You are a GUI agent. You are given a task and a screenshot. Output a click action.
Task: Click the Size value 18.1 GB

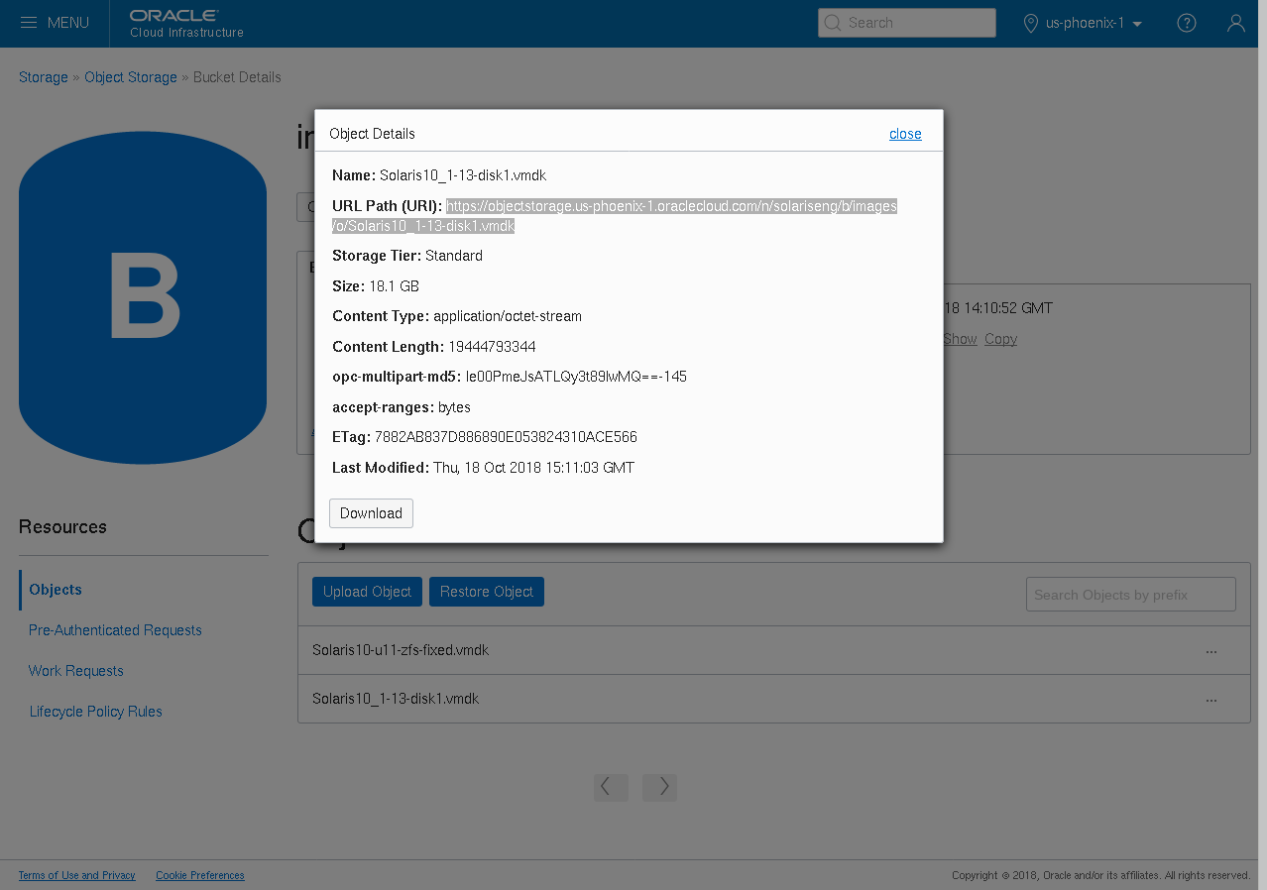click(x=394, y=286)
